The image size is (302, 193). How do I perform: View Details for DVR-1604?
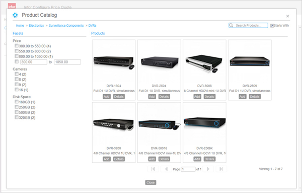point(119,97)
